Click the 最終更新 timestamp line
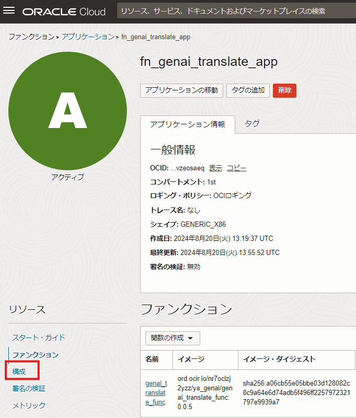This screenshot has height=418, width=356. pos(215,252)
